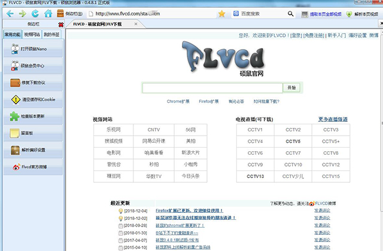Switch to the 视频网站 sidebar tab

click(x=32, y=35)
